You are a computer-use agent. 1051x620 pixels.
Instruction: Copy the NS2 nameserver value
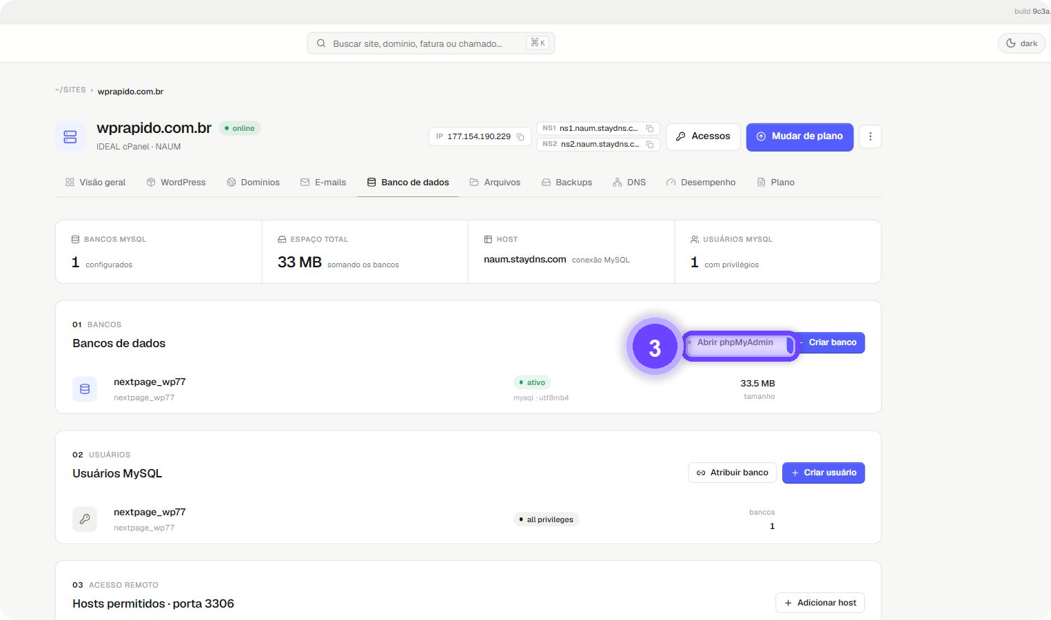(649, 144)
